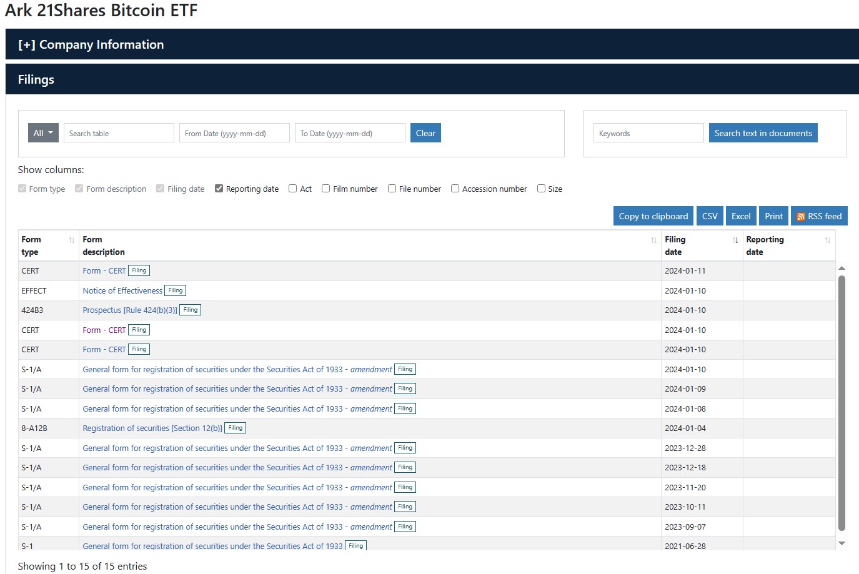Open Filing badge for Notice of Effectiveness
The image size is (859, 574).
click(x=176, y=290)
